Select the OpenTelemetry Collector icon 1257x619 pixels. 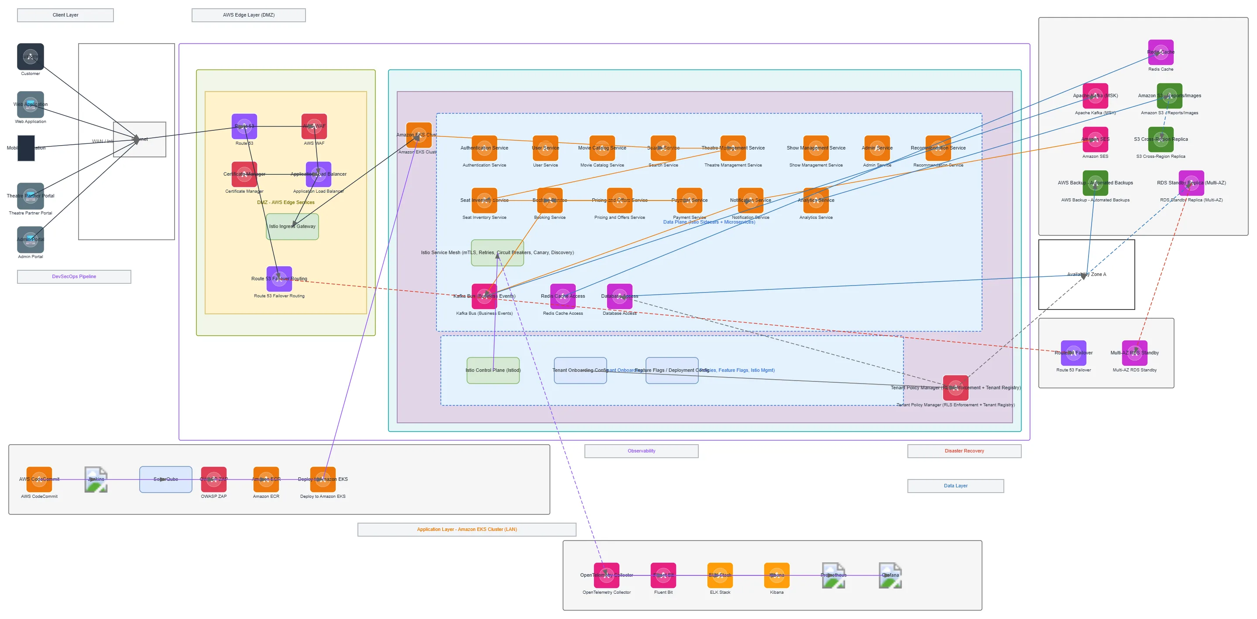[x=607, y=575]
